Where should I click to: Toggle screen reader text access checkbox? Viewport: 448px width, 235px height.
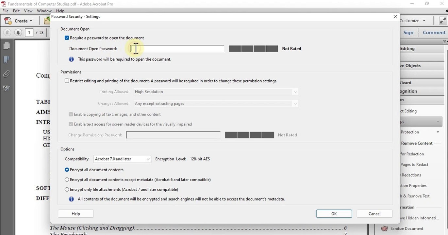[x=71, y=124]
